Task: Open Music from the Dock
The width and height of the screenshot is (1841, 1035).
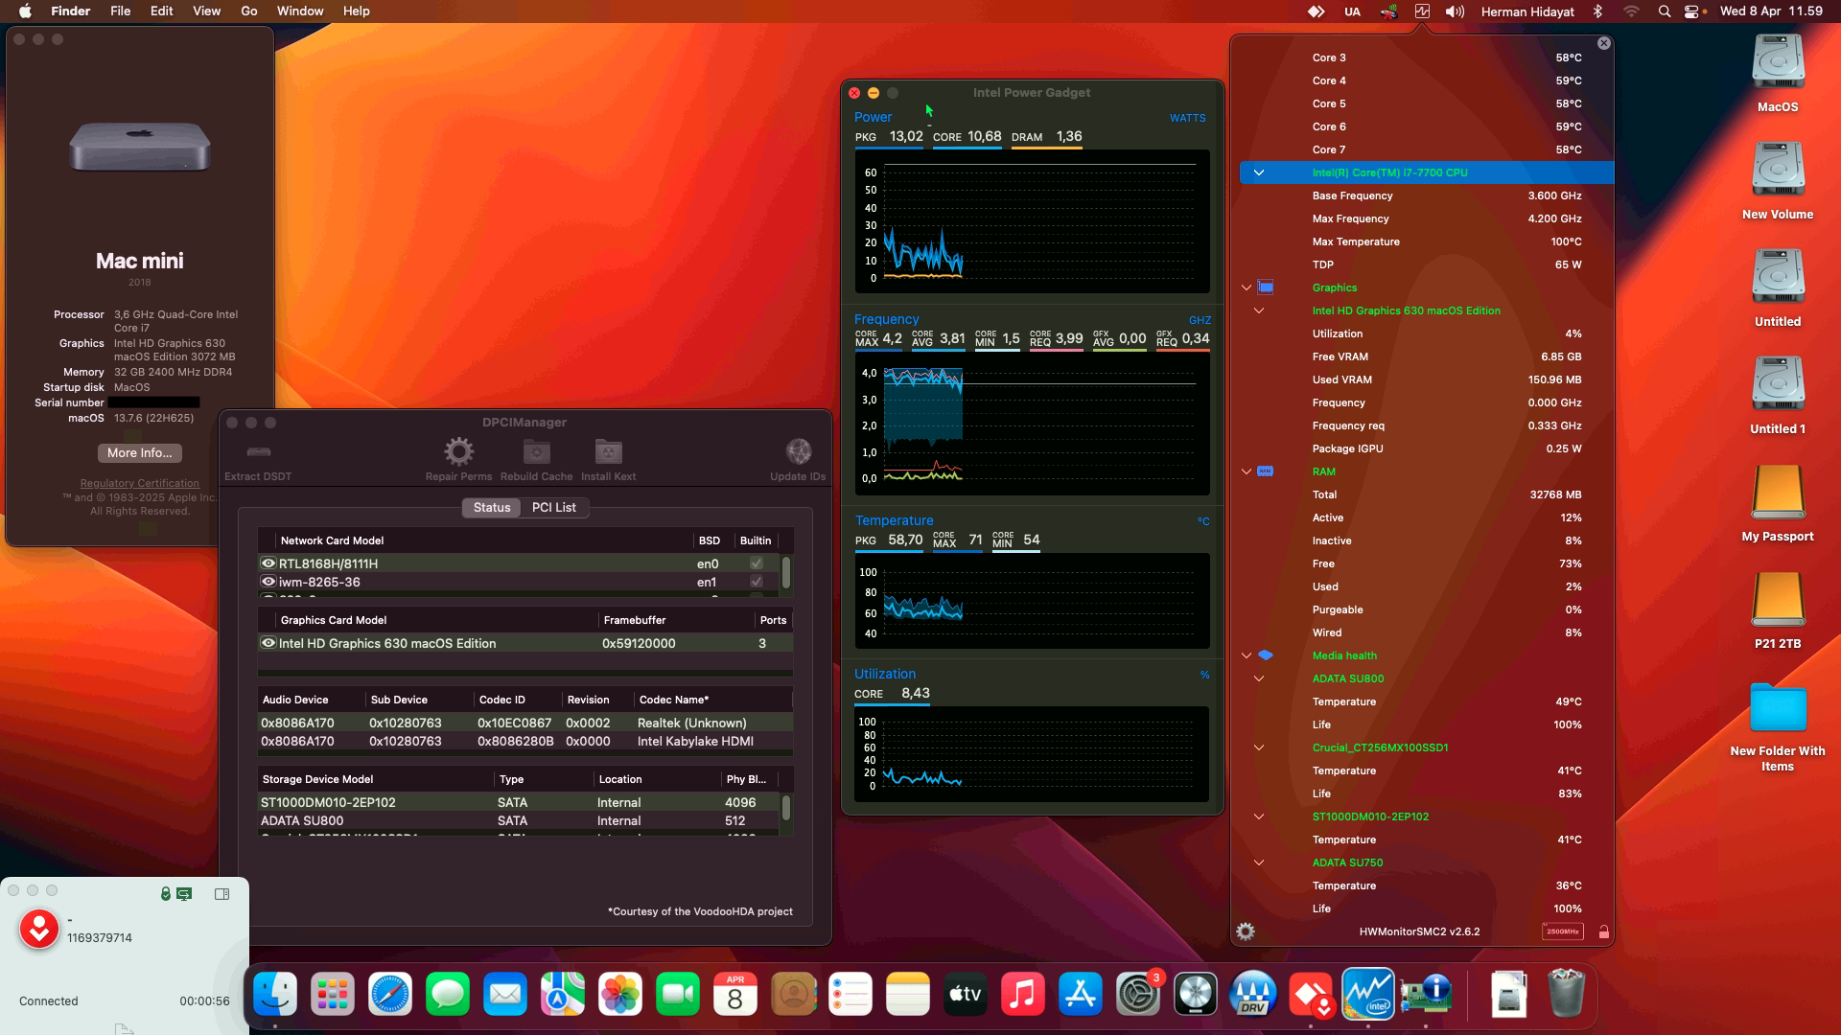Action: (x=1023, y=994)
